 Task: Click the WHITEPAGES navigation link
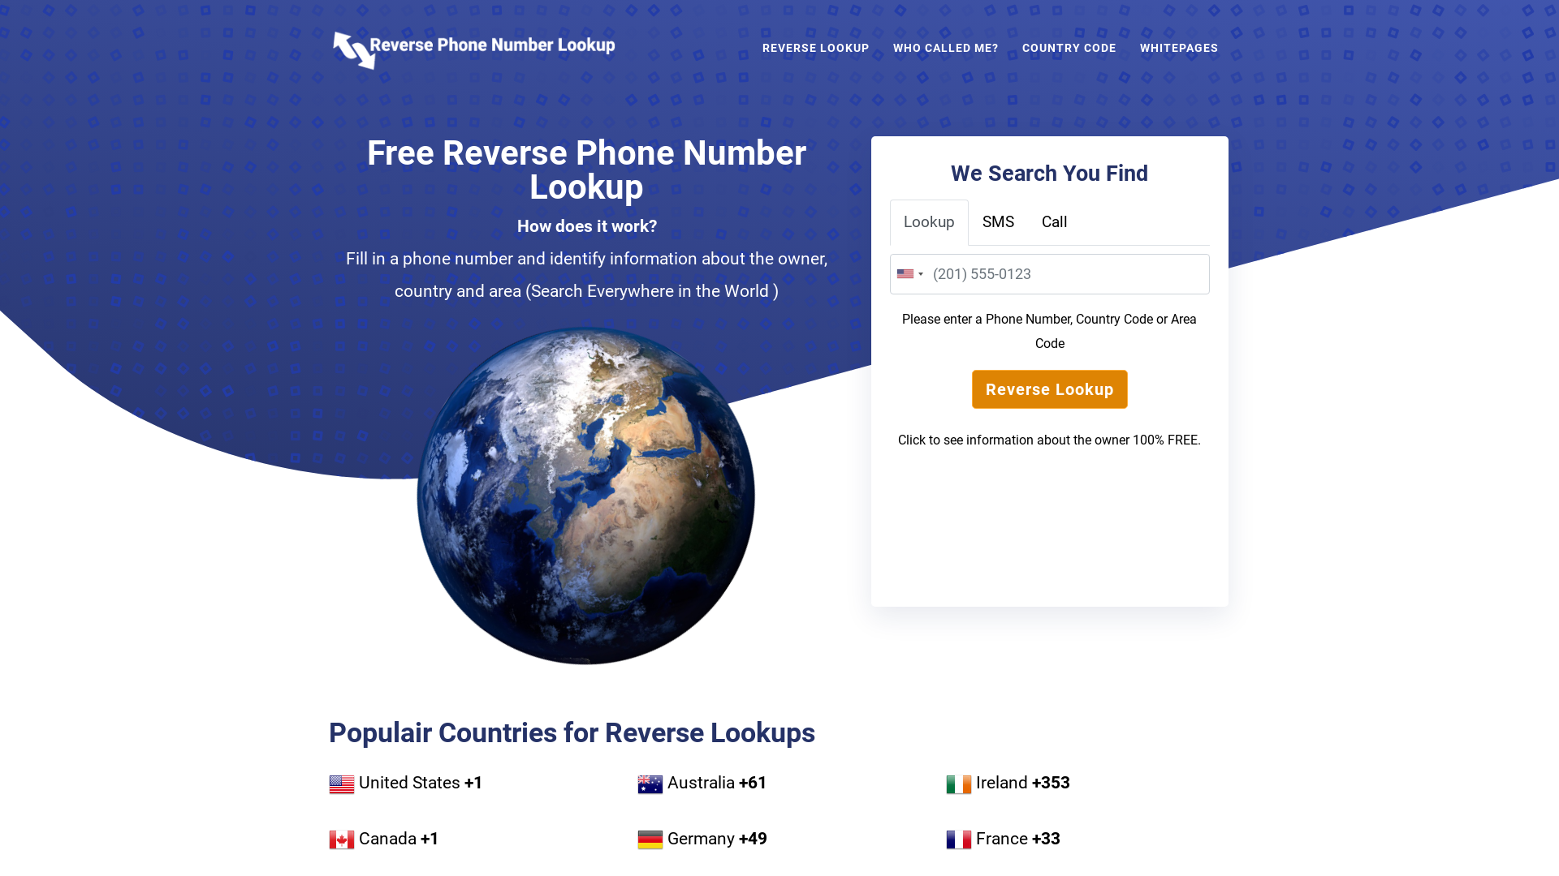click(x=1179, y=48)
